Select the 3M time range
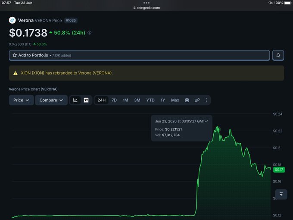 (x=137, y=100)
